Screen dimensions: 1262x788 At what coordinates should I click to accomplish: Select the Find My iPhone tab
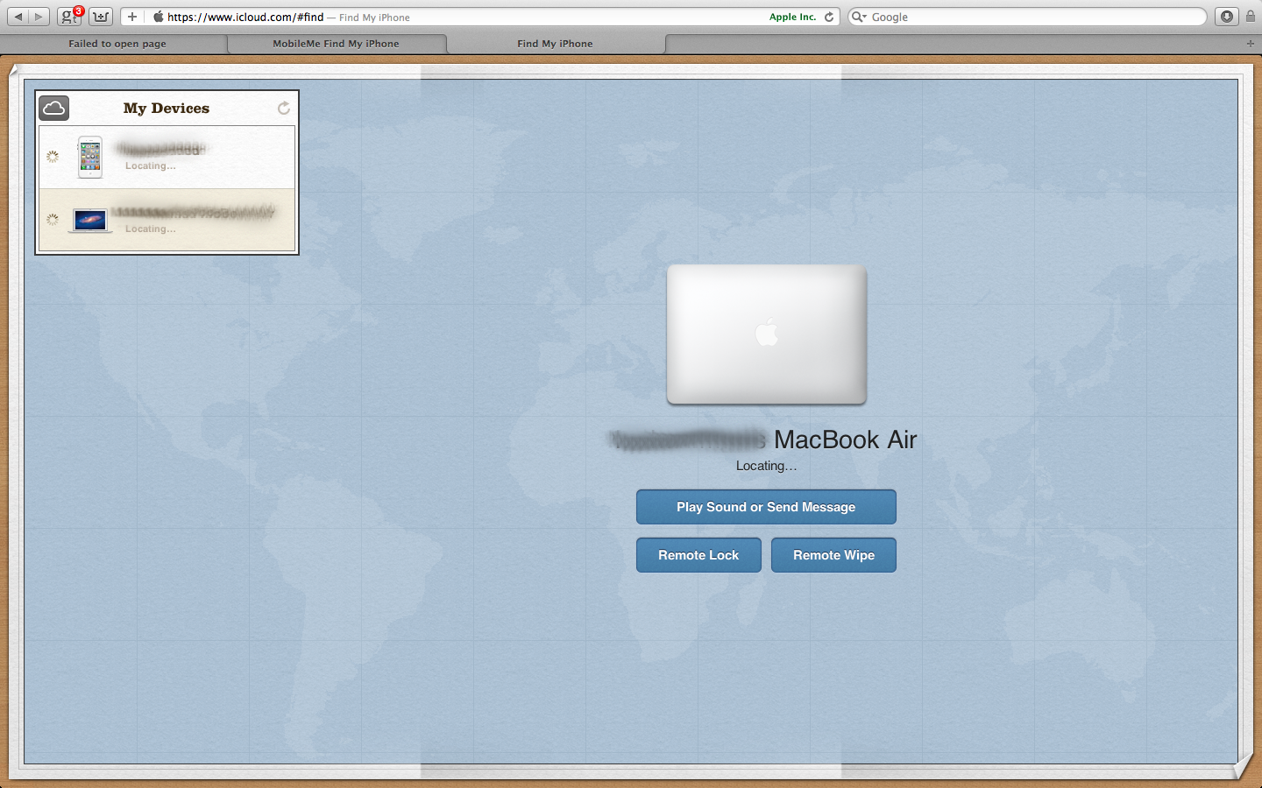tap(555, 44)
